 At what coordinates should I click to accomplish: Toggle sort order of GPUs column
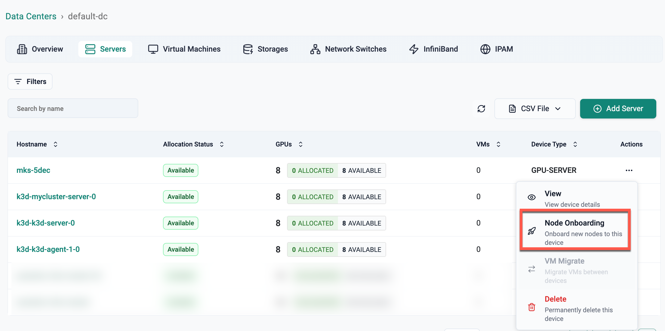301,144
